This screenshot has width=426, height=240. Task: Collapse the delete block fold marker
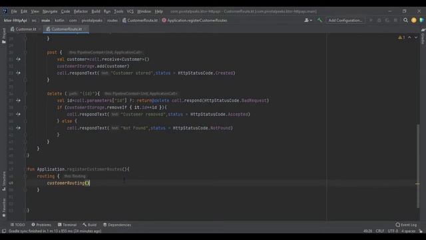(25, 93)
